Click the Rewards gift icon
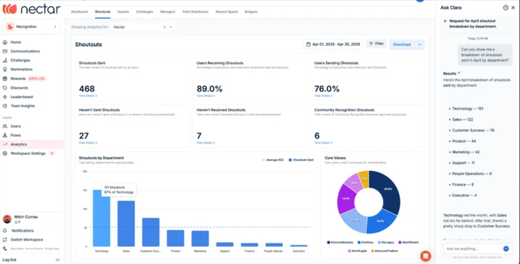The width and height of the screenshot is (520, 264). pos(4,79)
